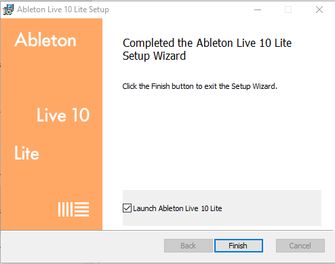Click the disabled maximize window button
This screenshot has height=264, width=335.
[x=288, y=10]
